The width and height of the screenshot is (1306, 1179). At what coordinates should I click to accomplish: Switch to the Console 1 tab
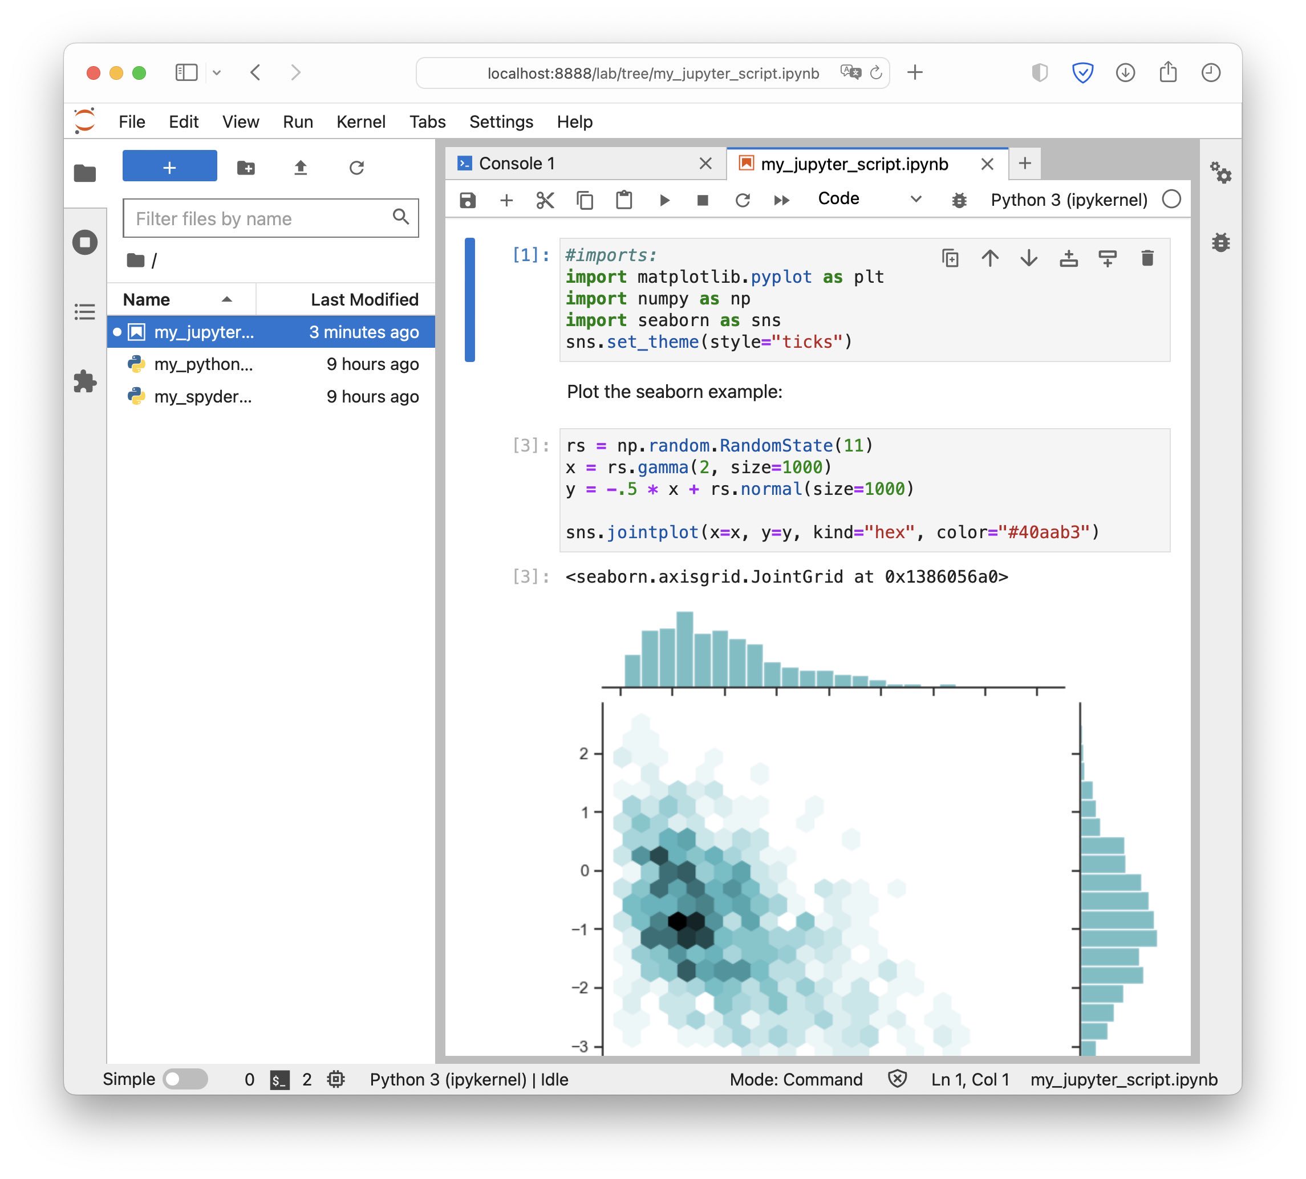click(517, 164)
